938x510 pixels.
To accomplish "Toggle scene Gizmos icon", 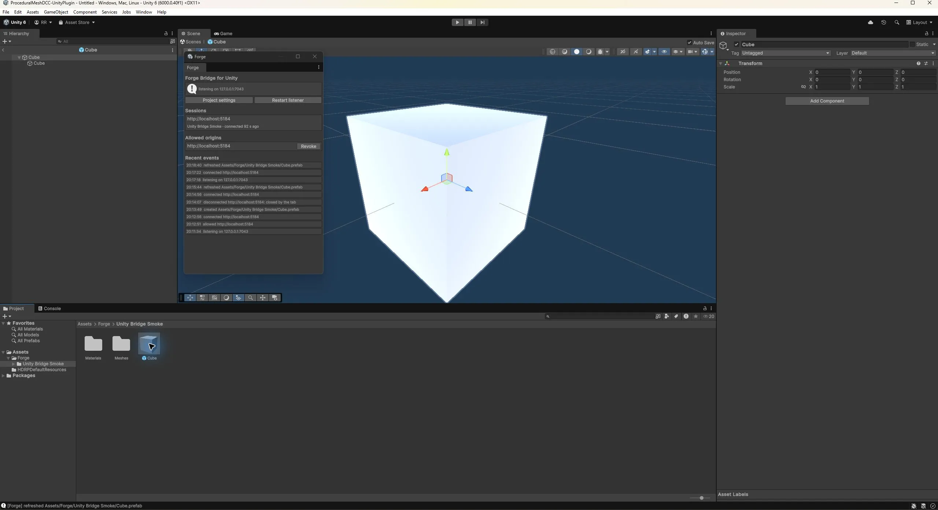I will (x=705, y=52).
